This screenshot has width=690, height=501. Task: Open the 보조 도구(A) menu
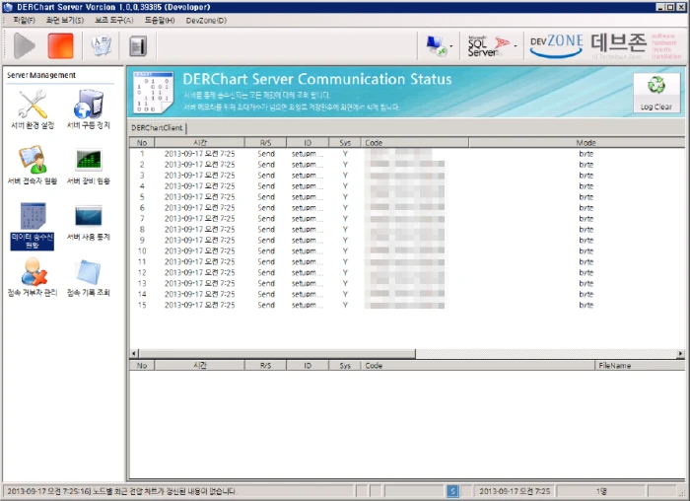coord(114,21)
